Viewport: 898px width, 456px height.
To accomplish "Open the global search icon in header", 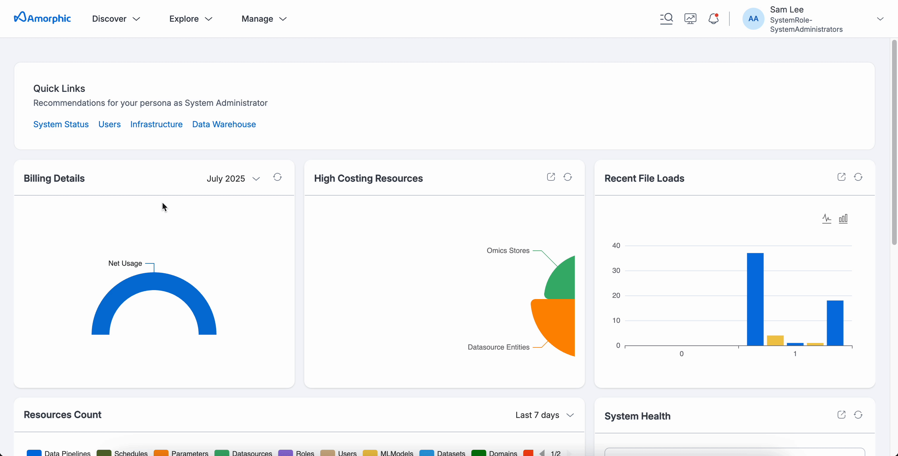I will point(666,18).
